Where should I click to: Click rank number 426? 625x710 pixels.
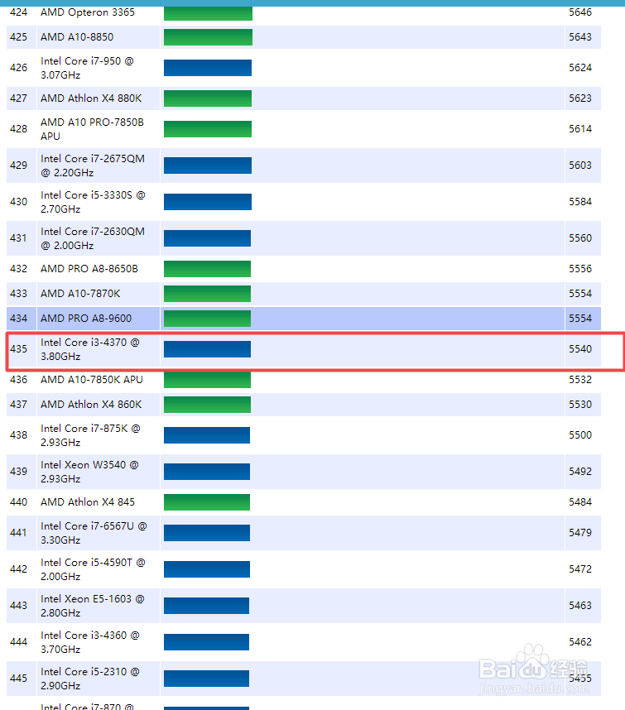coord(18,68)
